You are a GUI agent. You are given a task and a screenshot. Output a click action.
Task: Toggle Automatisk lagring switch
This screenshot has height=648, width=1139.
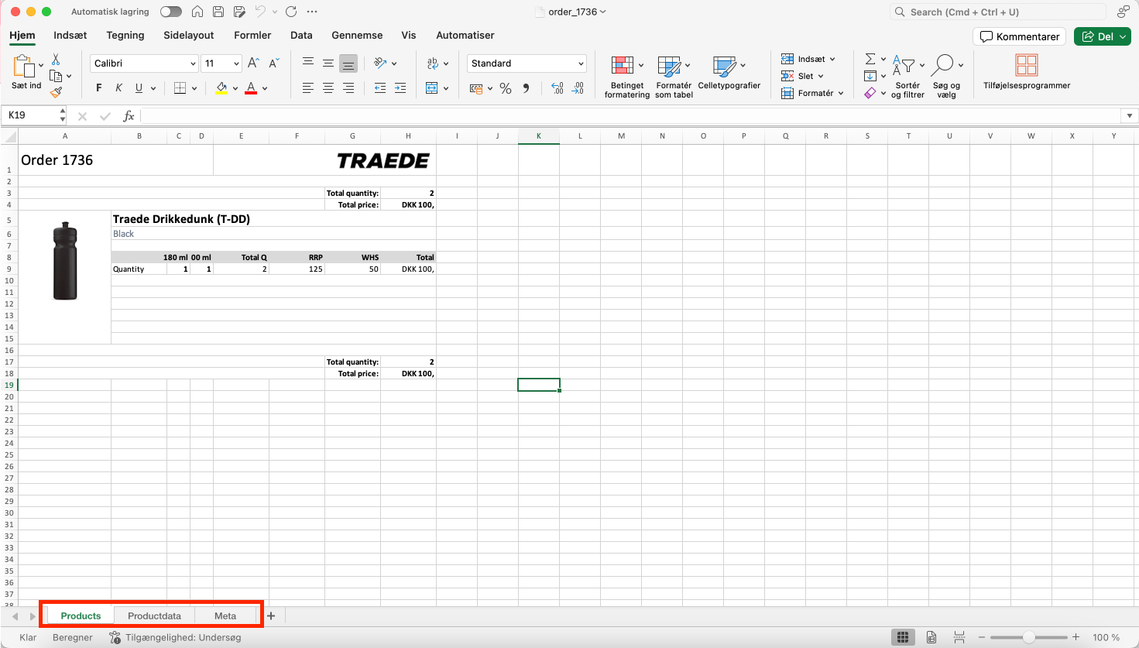click(x=170, y=12)
